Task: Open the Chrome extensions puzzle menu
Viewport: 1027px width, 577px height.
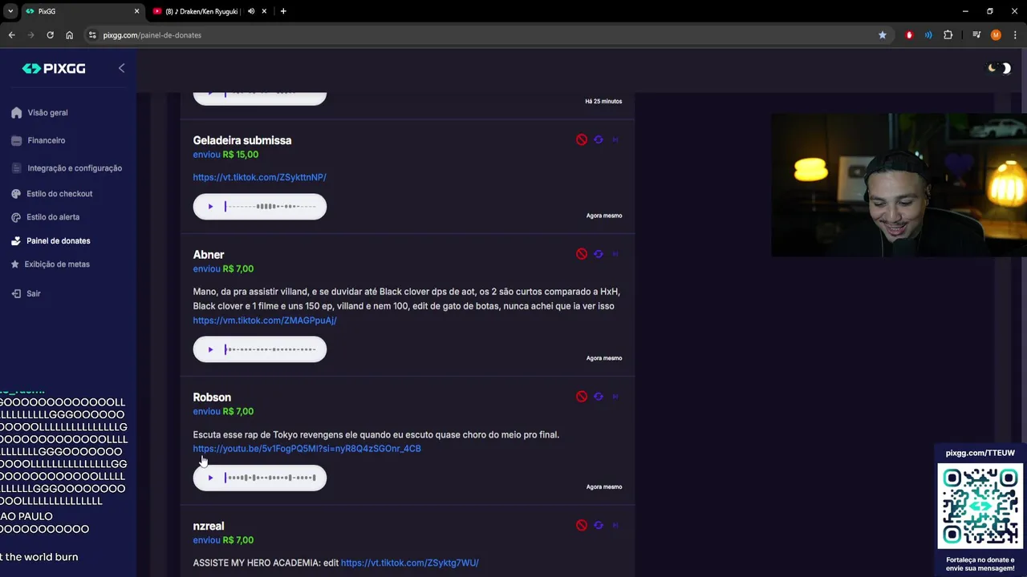Action: pos(948,35)
